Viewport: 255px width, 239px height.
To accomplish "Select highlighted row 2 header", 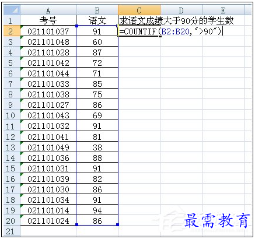I will pyautogui.click(x=12, y=31).
